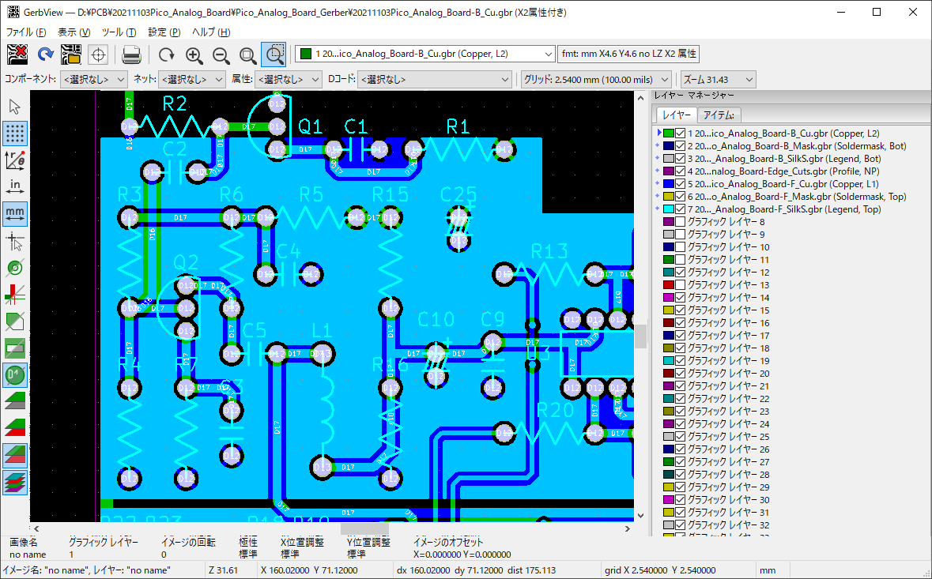
Task: Expand the グリッド 2.5400 mm dropdown
Action: click(596, 80)
